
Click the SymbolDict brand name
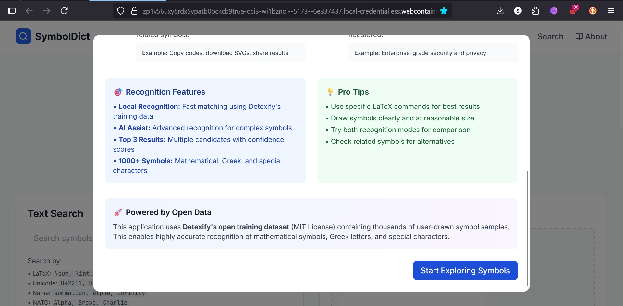(x=62, y=37)
